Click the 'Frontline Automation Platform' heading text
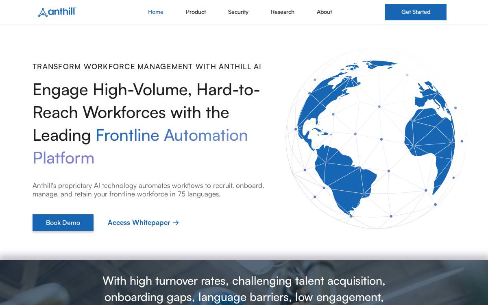The width and height of the screenshot is (488, 305). tap(140, 146)
